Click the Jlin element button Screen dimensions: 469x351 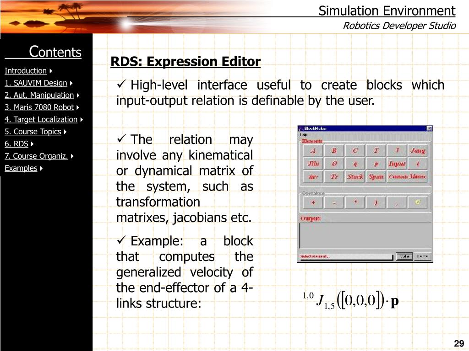(313, 164)
